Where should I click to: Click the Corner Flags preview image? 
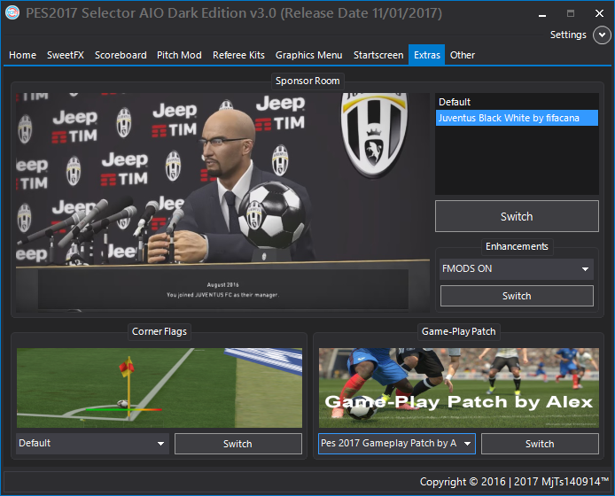click(160, 388)
